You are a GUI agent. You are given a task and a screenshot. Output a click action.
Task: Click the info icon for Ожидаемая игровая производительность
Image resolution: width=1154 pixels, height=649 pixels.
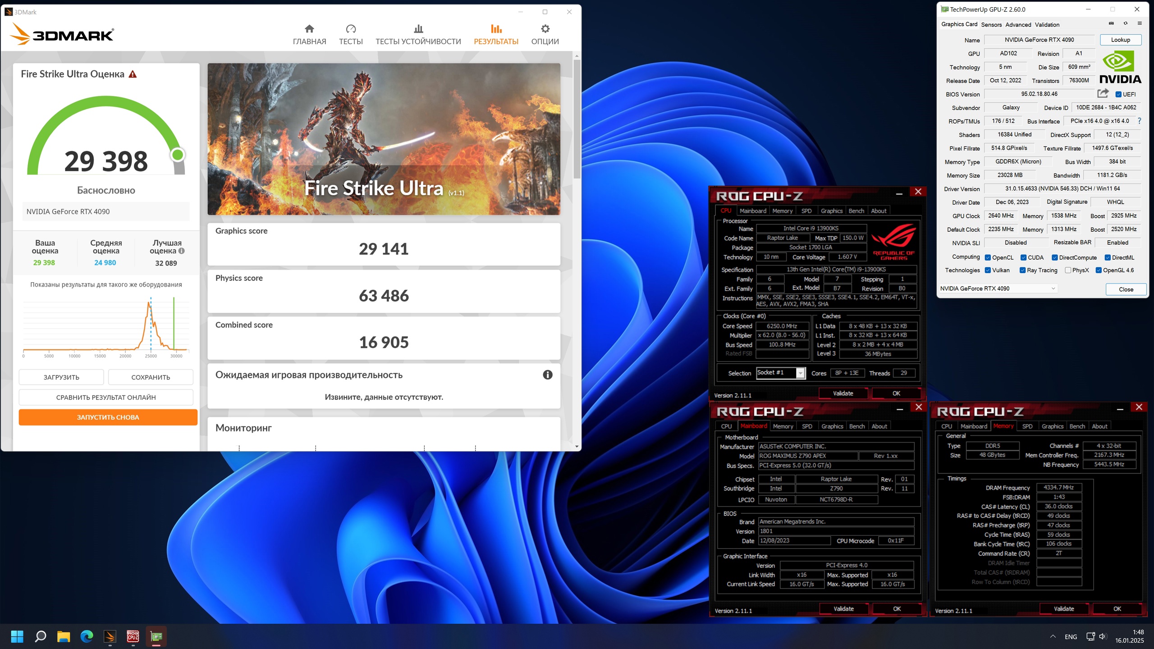tap(548, 375)
